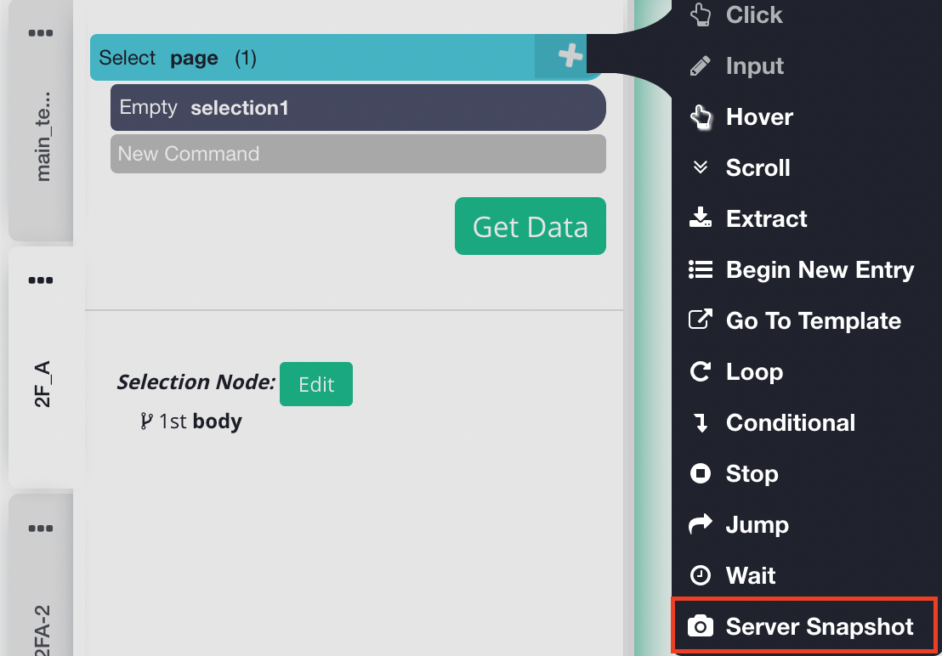Select the Click command option
Viewport: 942px width, 656px height.
[753, 15]
